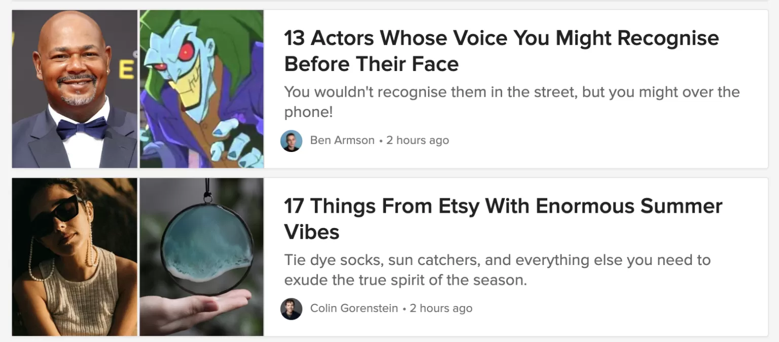Click '2 hours ago' beside Ben Armson
779x342 pixels.
(x=417, y=140)
